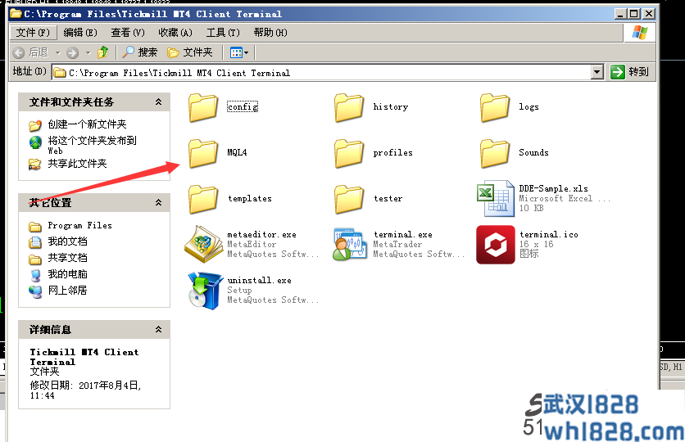Select the metaeditor.exe icon

(203, 244)
